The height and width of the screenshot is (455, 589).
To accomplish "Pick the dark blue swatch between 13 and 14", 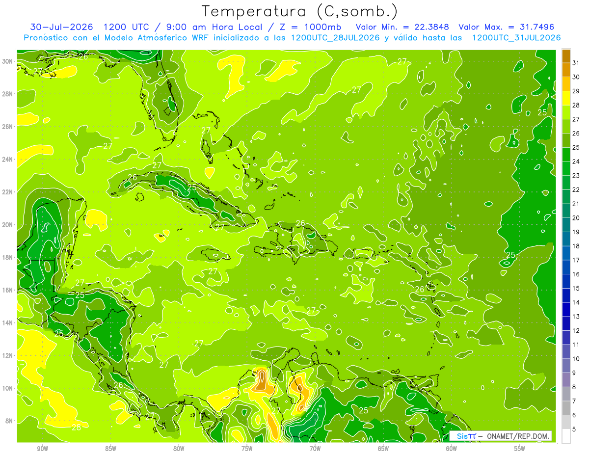I will click(566, 310).
